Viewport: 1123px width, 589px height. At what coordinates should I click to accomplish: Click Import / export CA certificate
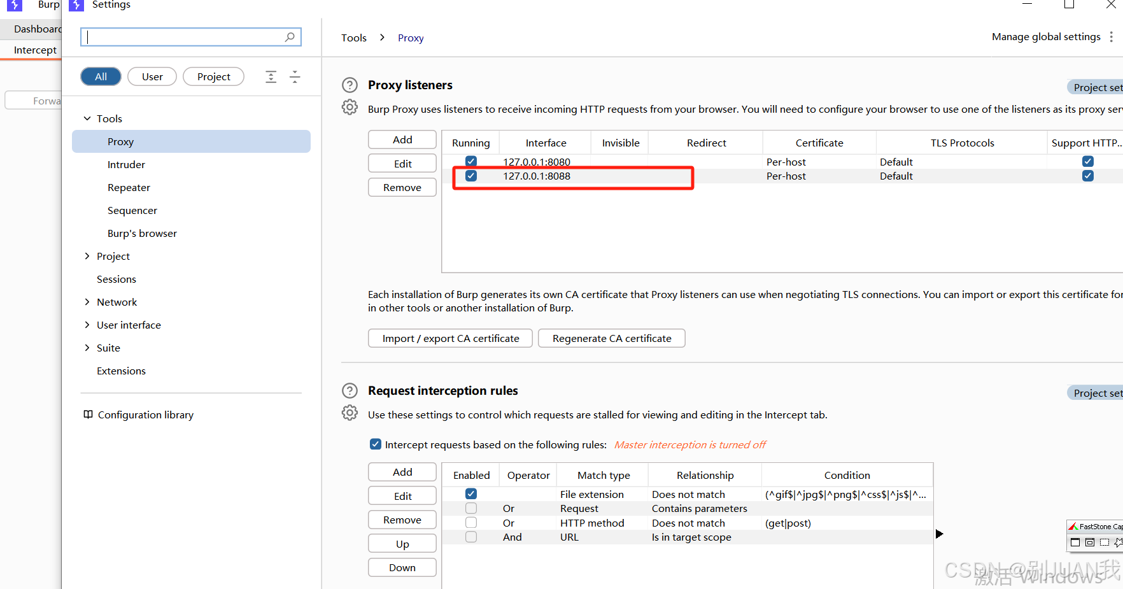(451, 338)
